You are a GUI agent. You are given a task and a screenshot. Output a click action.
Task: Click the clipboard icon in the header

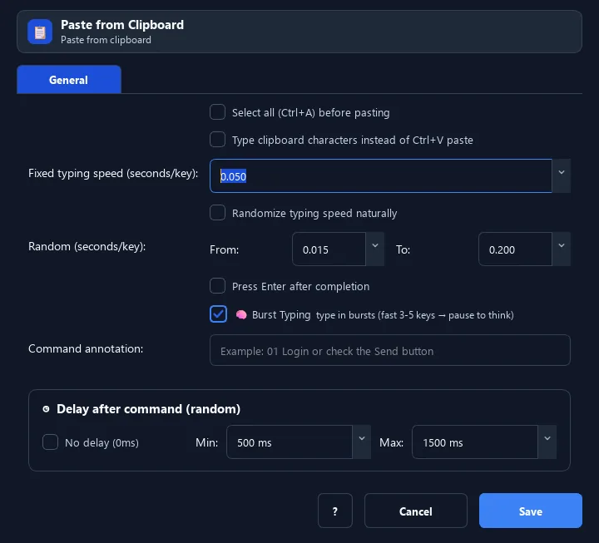40,32
